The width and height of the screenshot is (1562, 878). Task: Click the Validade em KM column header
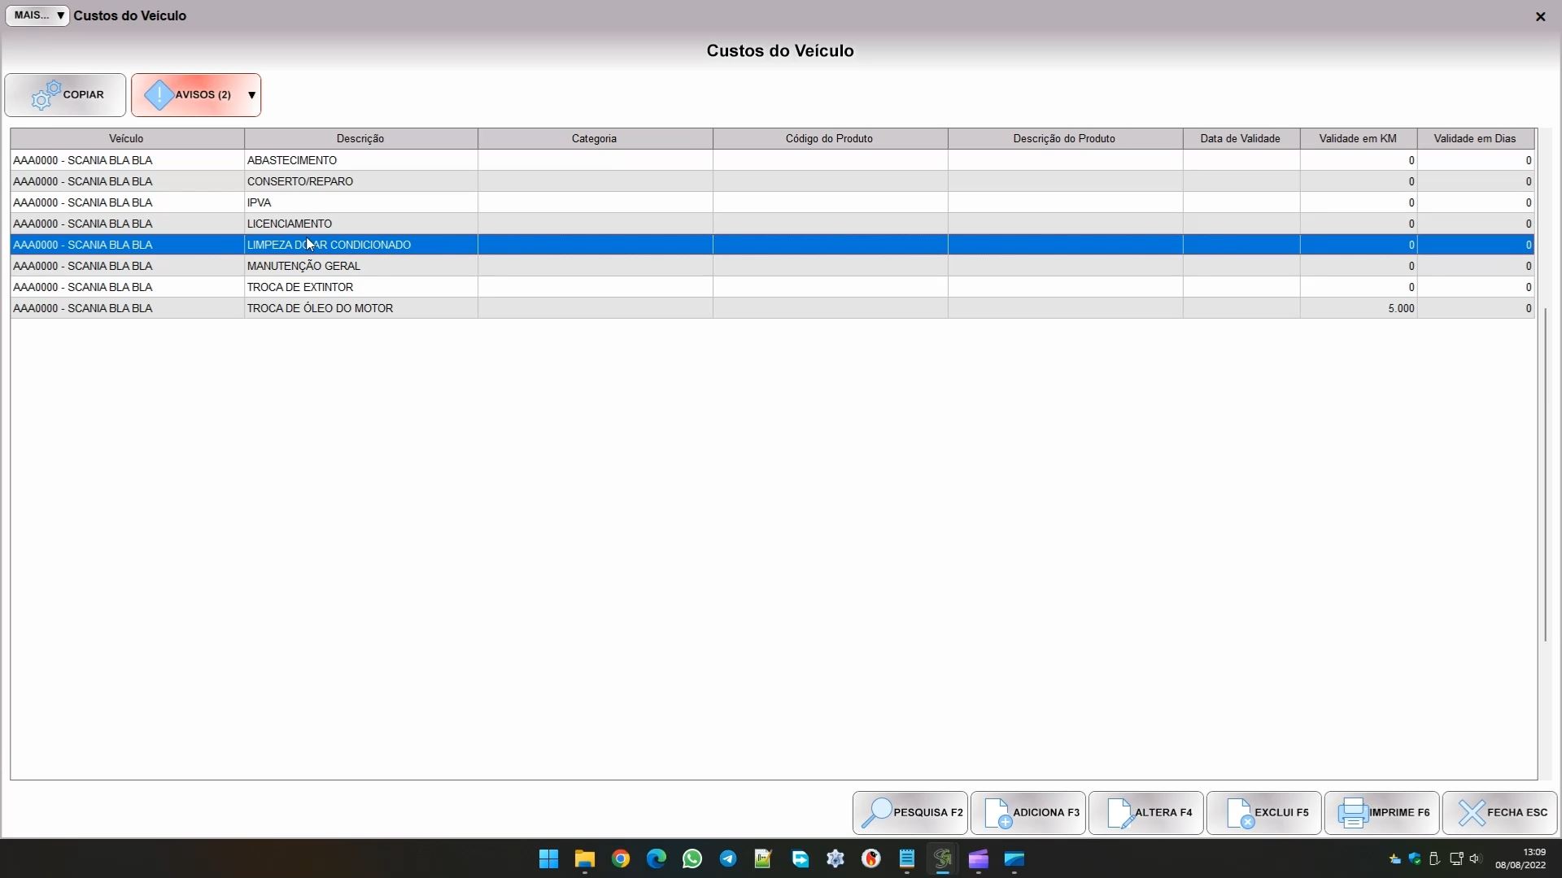tap(1358, 139)
